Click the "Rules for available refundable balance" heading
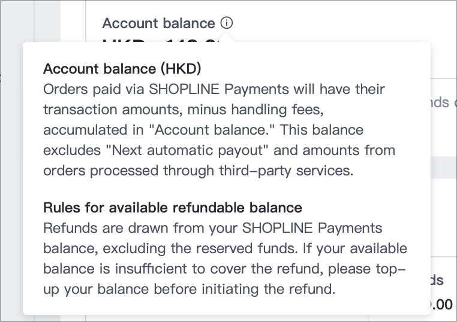Viewport: 457px width, 322px height. [x=173, y=208]
